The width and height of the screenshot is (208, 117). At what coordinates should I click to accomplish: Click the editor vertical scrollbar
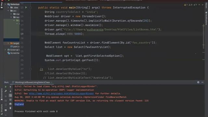click(203, 37)
